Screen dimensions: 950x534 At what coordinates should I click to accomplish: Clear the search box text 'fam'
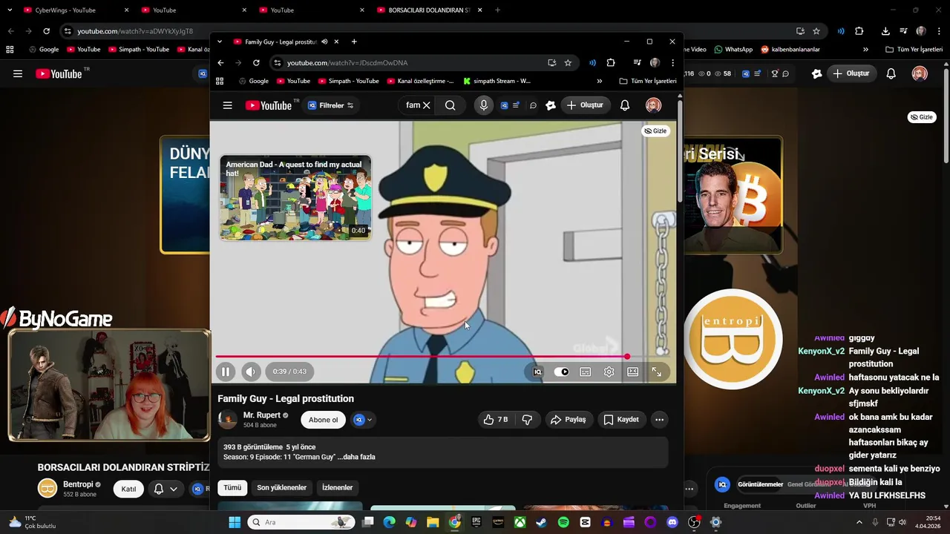[x=427, y=105]
